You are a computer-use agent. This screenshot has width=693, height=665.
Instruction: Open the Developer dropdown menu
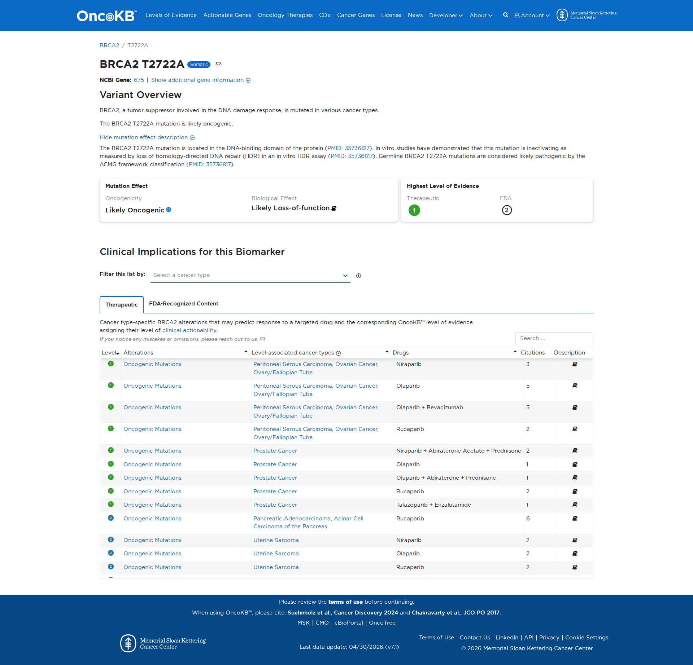(446, 15)
